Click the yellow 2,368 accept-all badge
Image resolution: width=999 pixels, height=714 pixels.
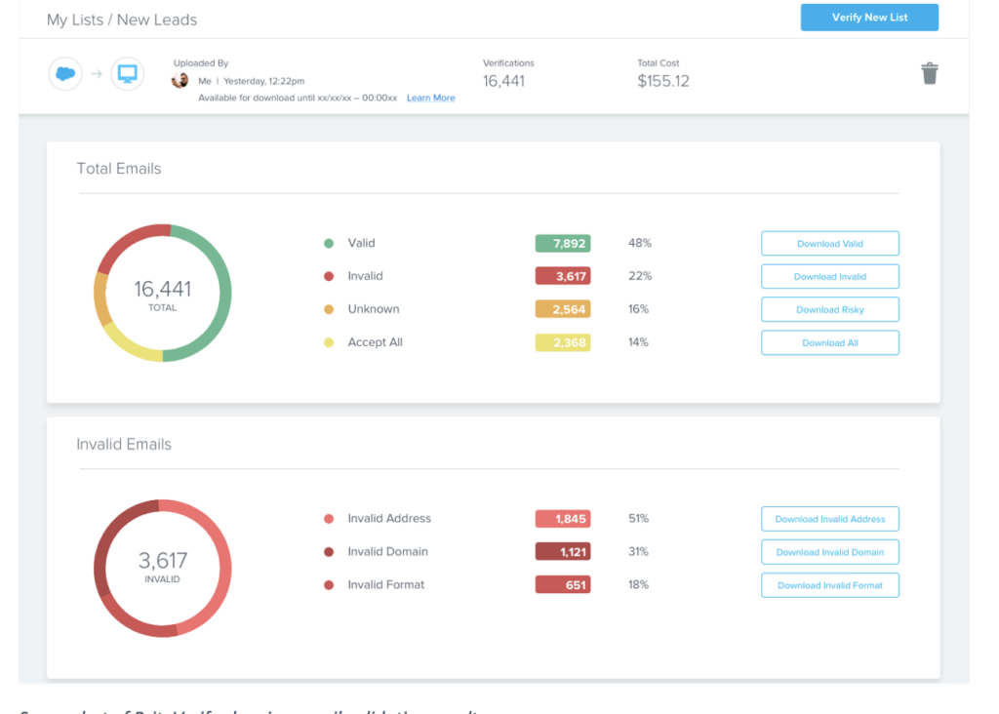(562, 342)
